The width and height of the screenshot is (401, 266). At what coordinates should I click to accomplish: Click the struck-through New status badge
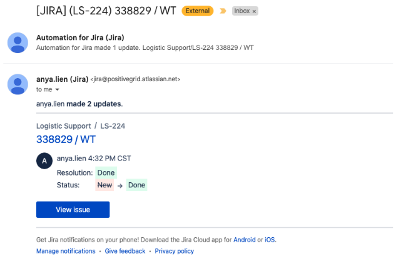click(104, 185)
